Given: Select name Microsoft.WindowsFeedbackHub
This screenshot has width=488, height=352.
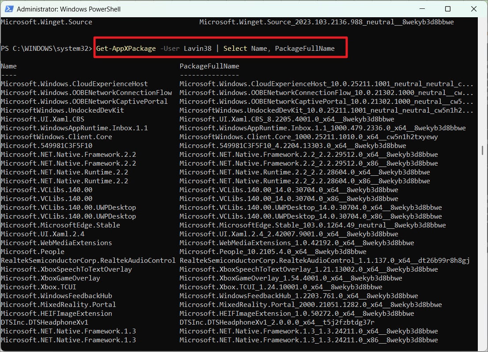Looking at the screenshot, I should (x=57, y=295).
